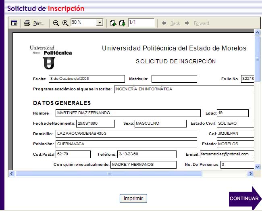Click the Back navigation arrow
The image size is (262, 211).
(x=171, y=23)
